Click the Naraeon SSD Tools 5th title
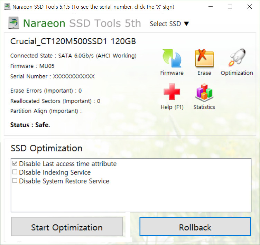 click(x=82, y=23)
